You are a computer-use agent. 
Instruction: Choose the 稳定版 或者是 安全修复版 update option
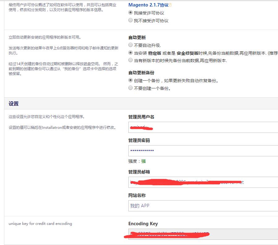(x=130, y=53)
